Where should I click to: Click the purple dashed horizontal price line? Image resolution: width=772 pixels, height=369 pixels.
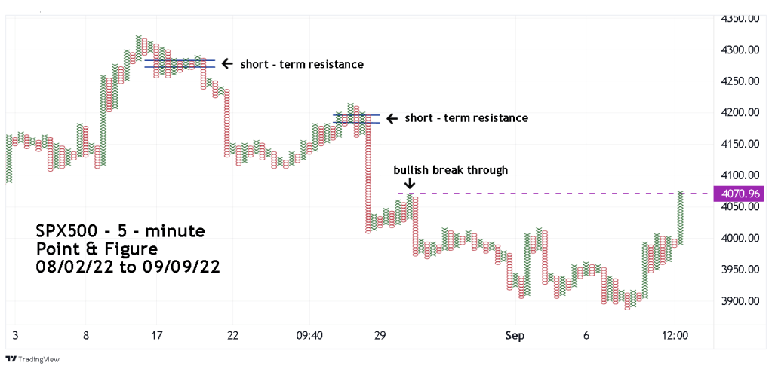pyautogui.click(x=543, y=194)
